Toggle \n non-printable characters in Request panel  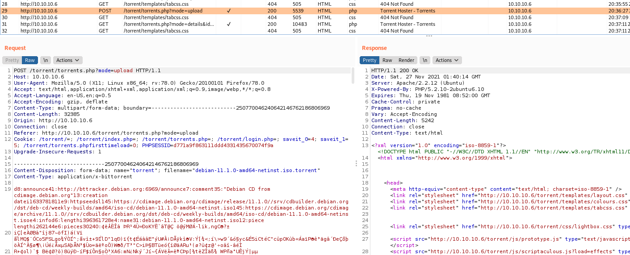click(x=45, y=60)
